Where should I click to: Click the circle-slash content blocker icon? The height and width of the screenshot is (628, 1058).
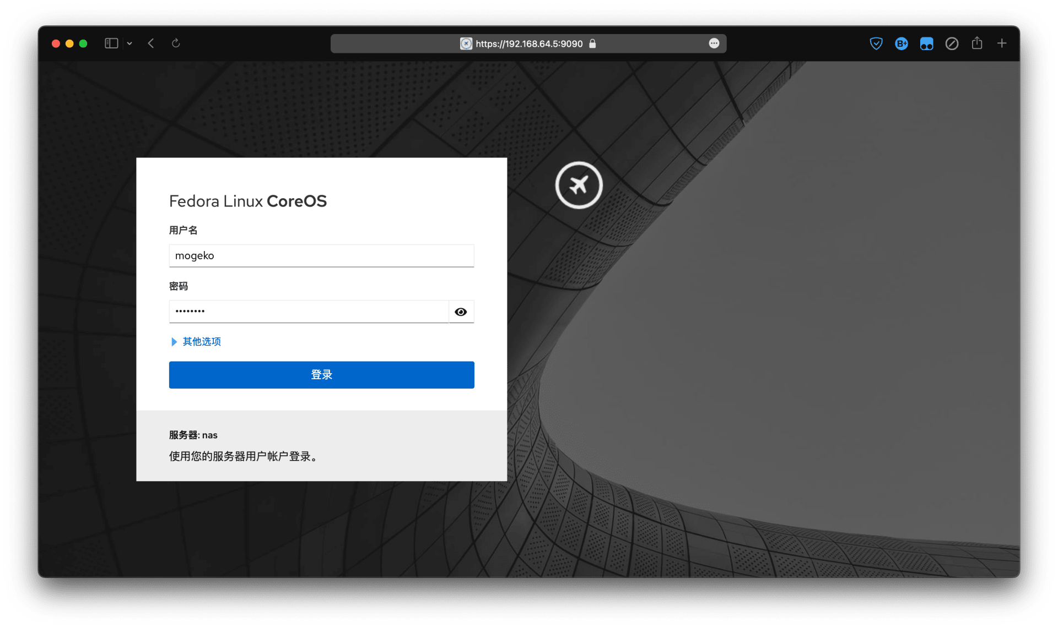point(952,43)
